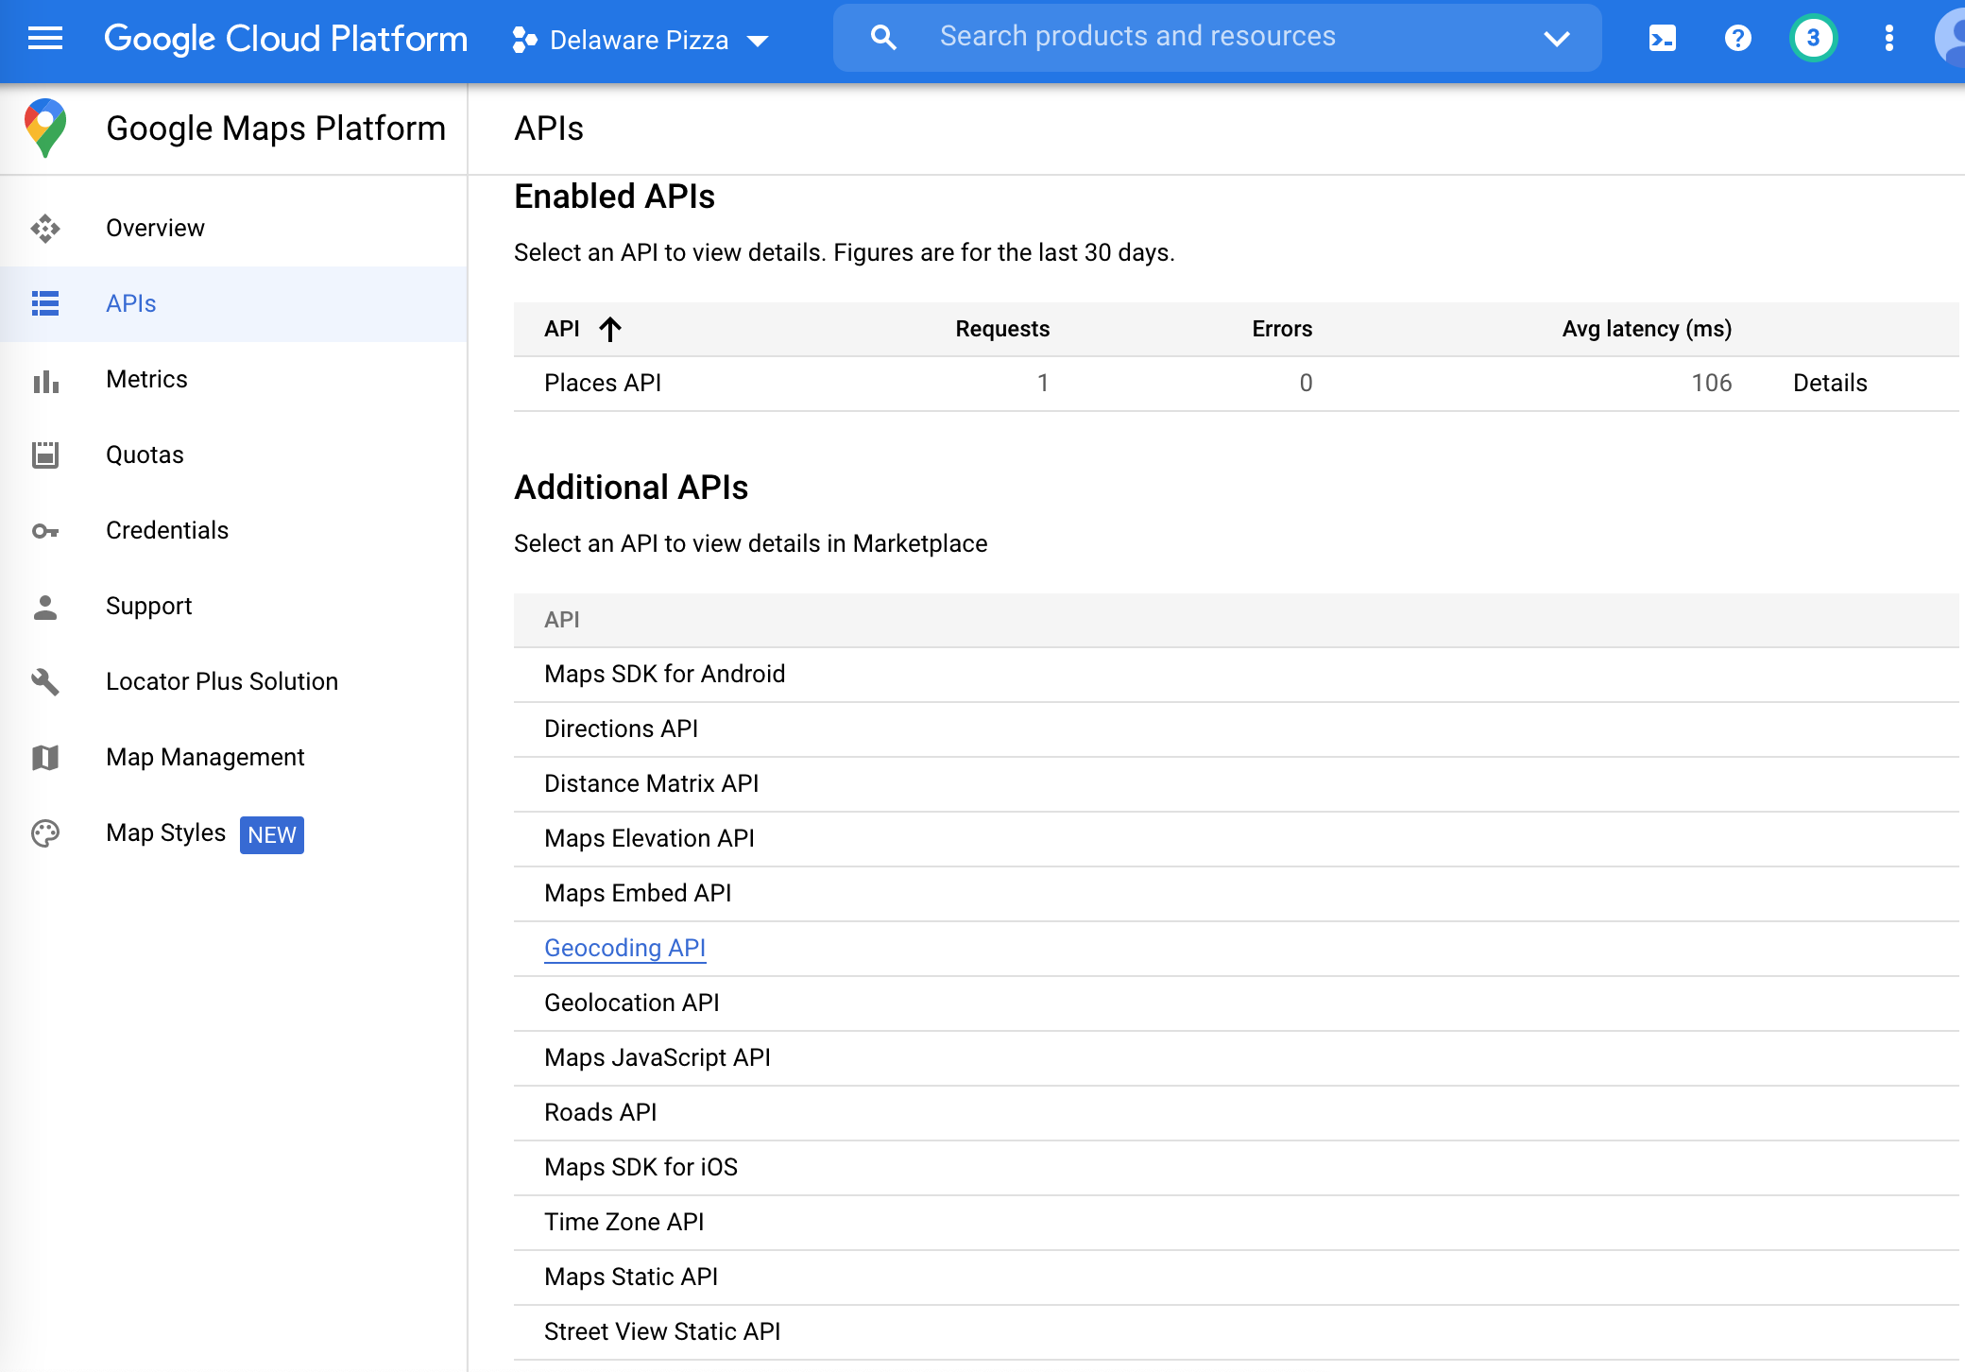Open the help question mark icon
The width and height of the screenshot is (1965, 1372).
click(1737, 39)
